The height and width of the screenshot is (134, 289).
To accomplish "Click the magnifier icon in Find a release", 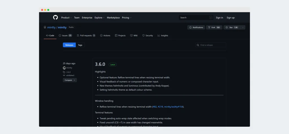I will click(198, 45).
